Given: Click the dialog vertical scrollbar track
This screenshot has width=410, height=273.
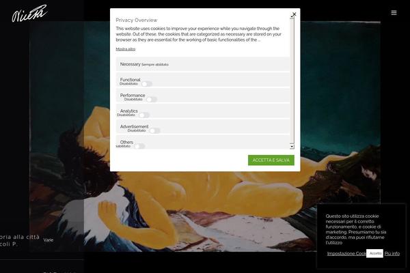Looking at the screenshot, I should (x=292, y=81).
